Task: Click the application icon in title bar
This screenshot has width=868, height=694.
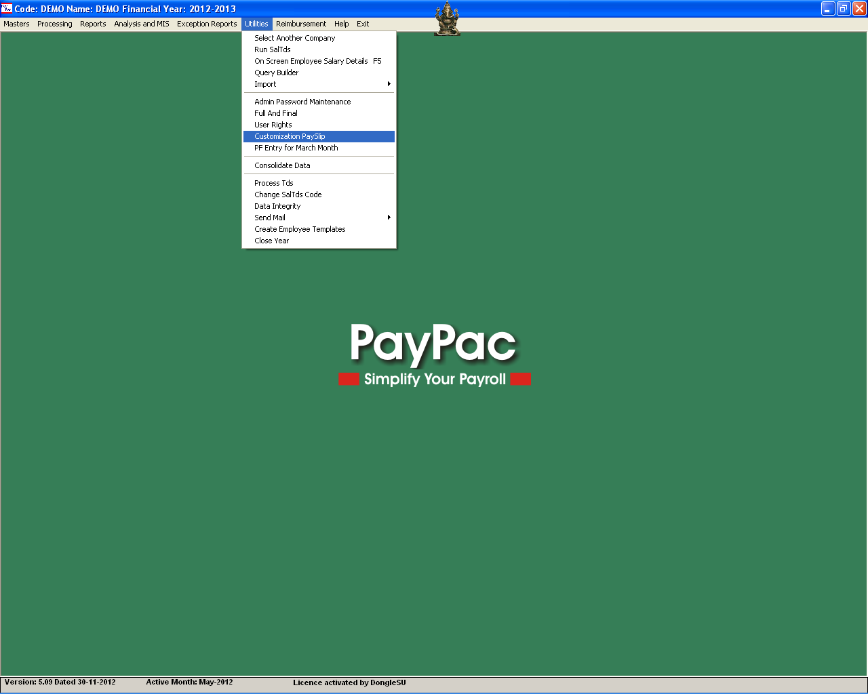Action: (7, 8)
